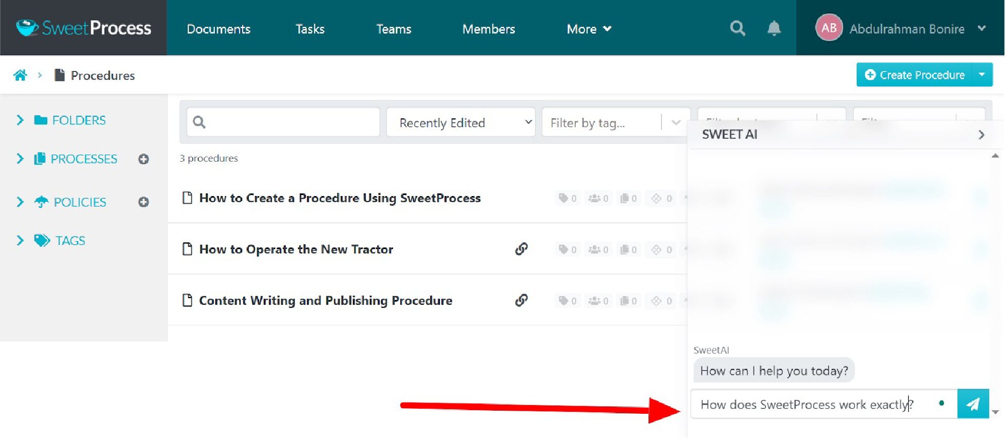Screen dimensions: 1006x439
Task: Open the PROCESSES sidebar section
Action: pos(84,159)
